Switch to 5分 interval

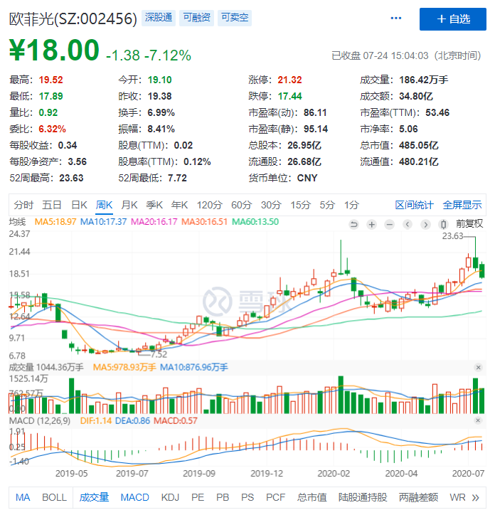click(327, 205)
